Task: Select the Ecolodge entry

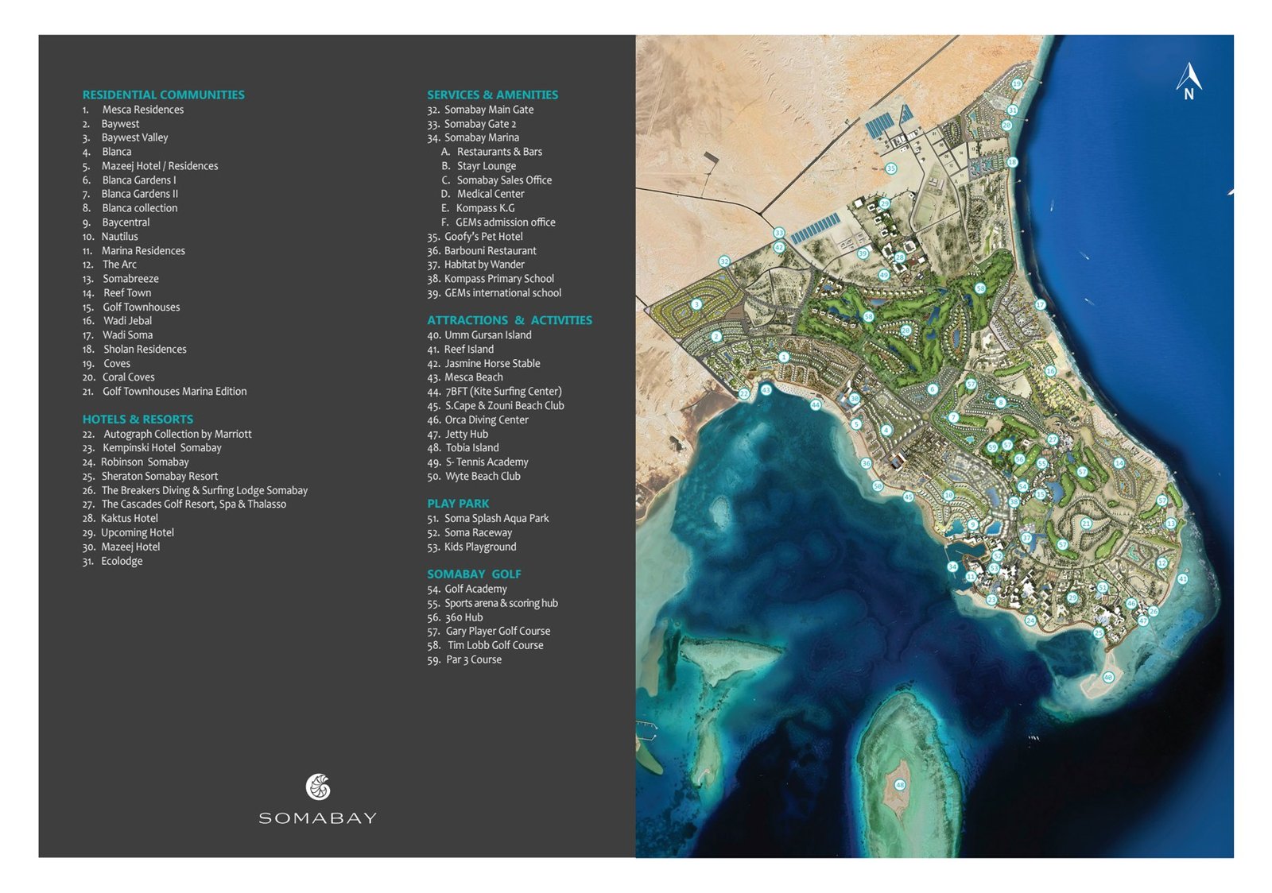Action: coord(112,561)
